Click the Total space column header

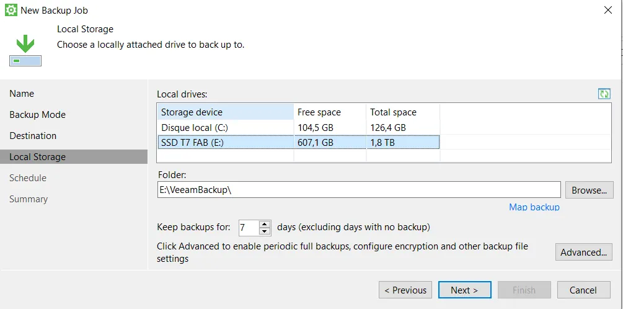click(403, 112)
